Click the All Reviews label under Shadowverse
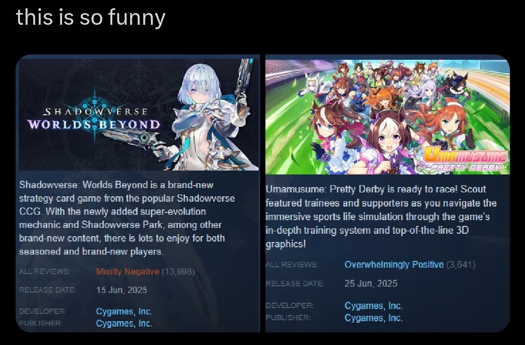This screenshot has width=525, height=345. [x=45, y=271]
